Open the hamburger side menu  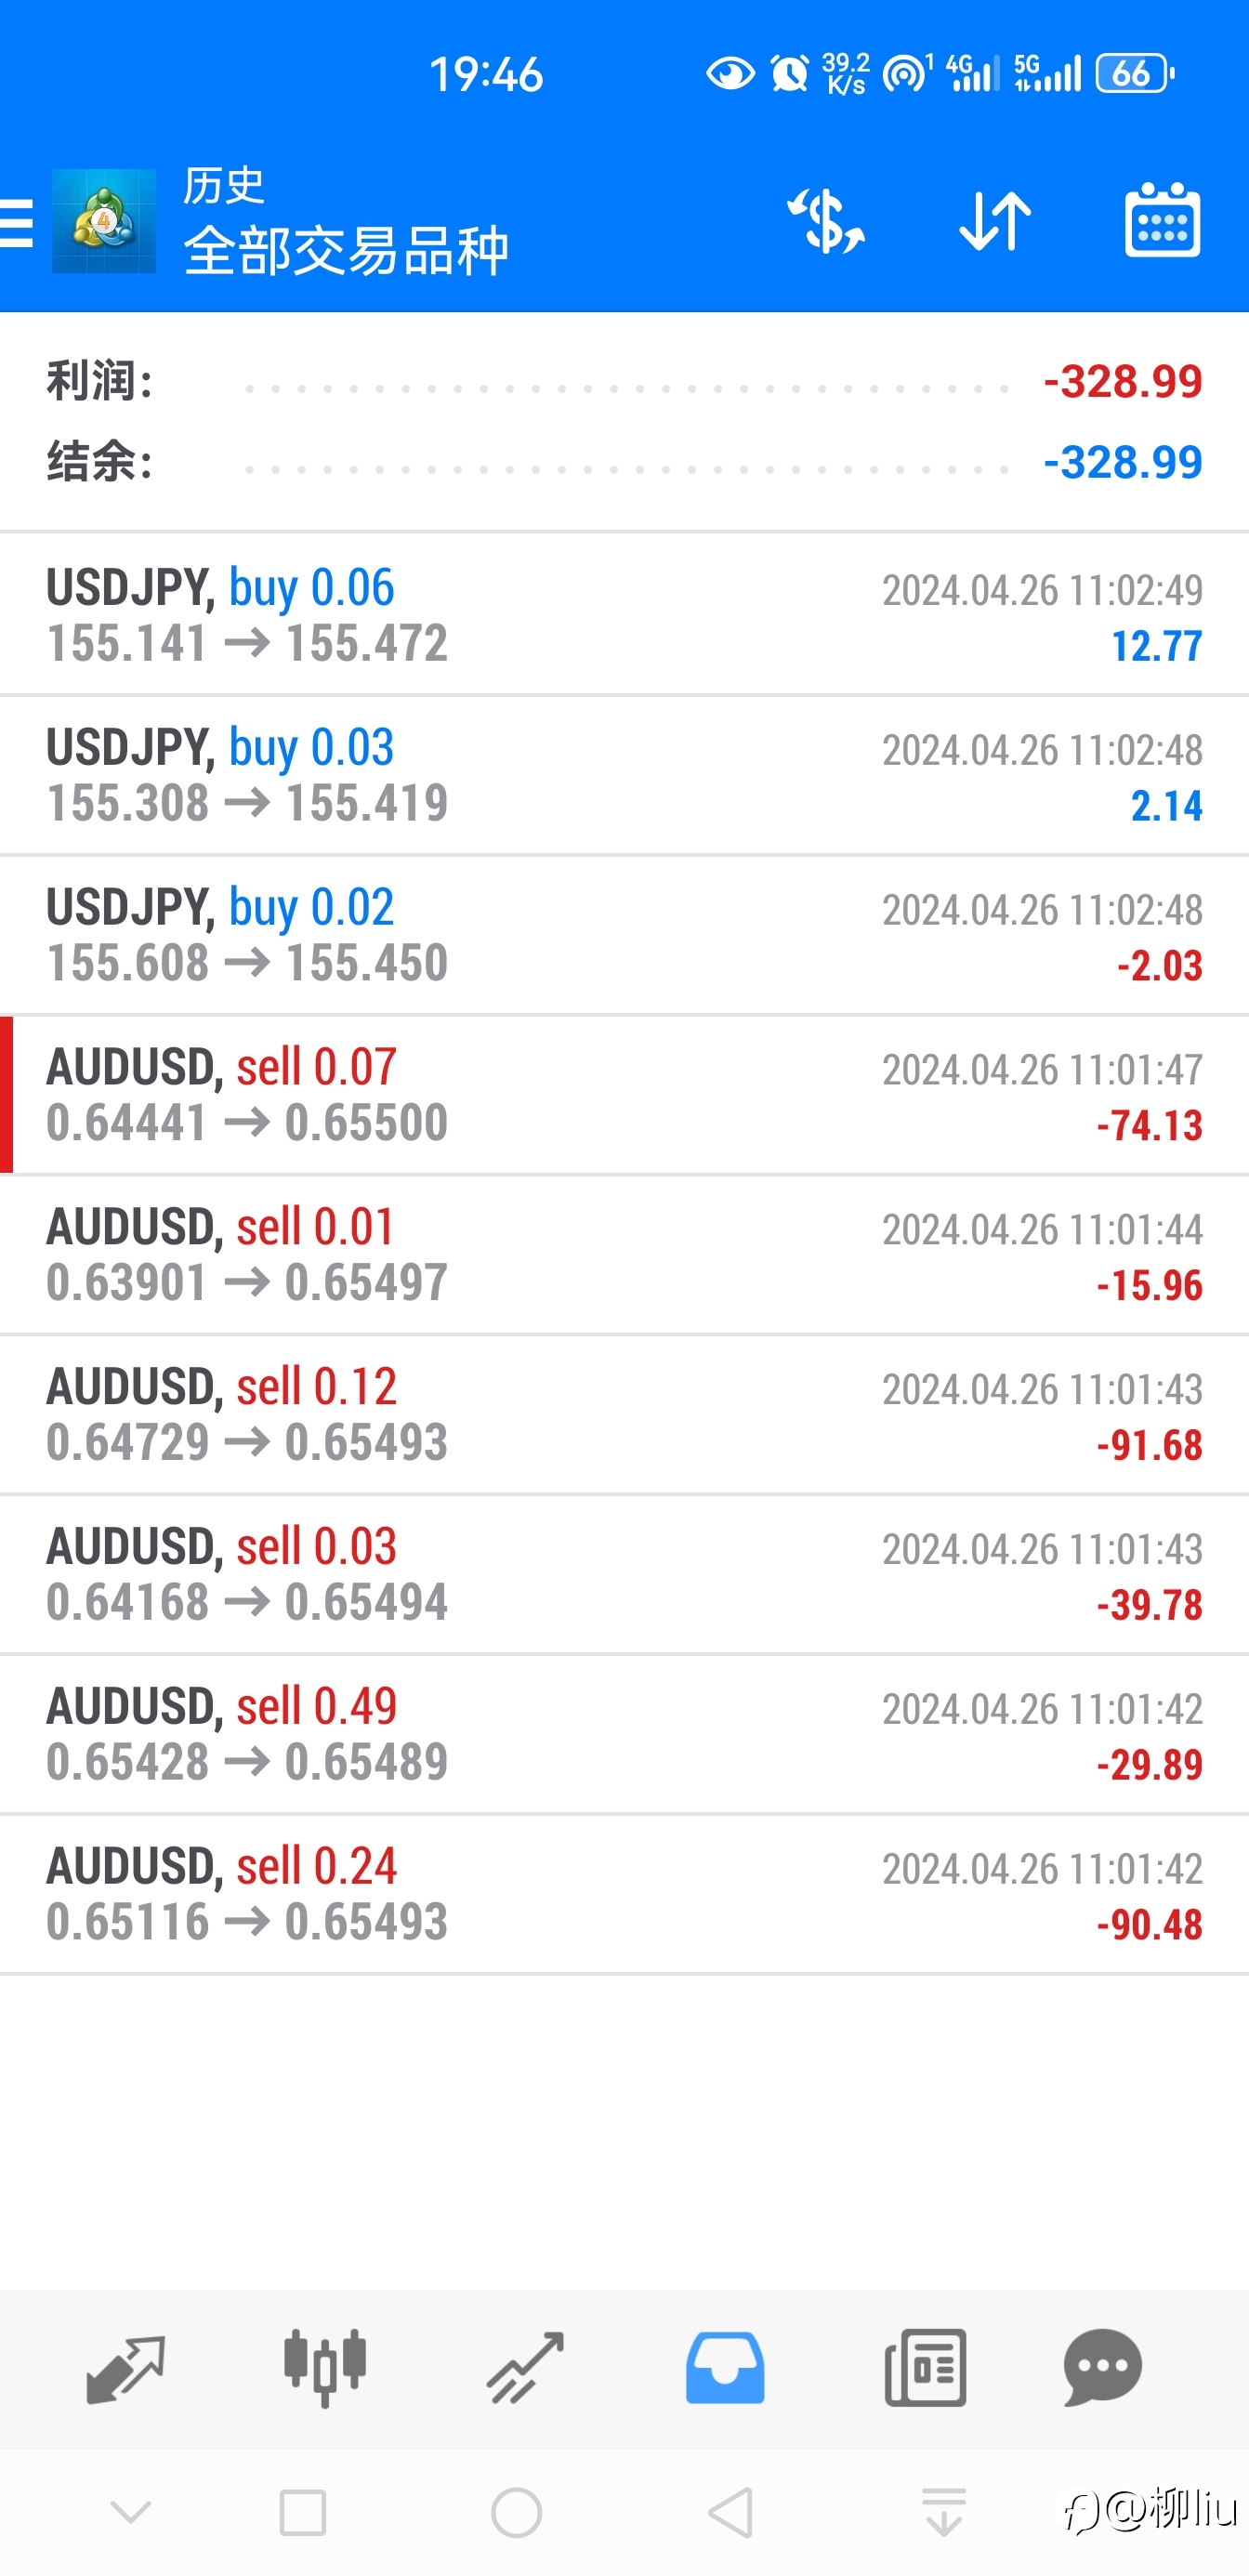[17, 222]
